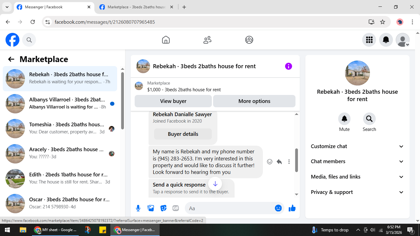Viewport: 420px width, 236px height.
Task: Click the house thumbnail in right info panel
Action: pos(357,73)
